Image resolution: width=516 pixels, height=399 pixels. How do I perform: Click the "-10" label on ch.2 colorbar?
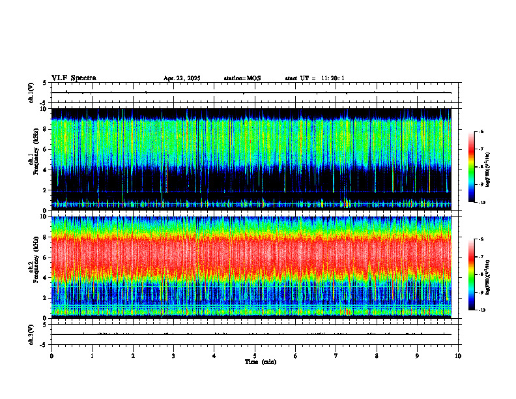[x=481, y=310]
